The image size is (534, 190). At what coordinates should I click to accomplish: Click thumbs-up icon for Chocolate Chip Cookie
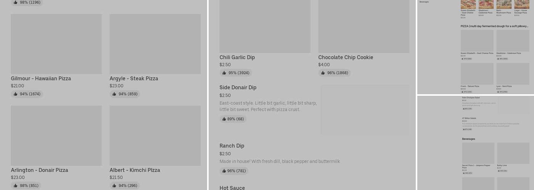[x=323, y=73]
